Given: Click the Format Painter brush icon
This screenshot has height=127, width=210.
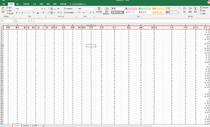Looking at the screenshot, I should (7, 14).
